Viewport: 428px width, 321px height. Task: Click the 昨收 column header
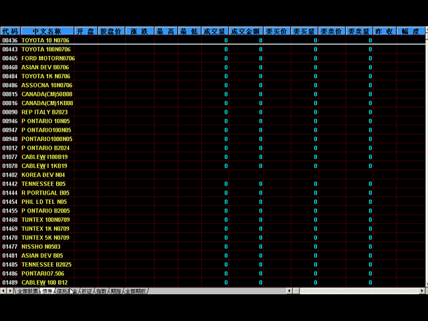point(385,31)
